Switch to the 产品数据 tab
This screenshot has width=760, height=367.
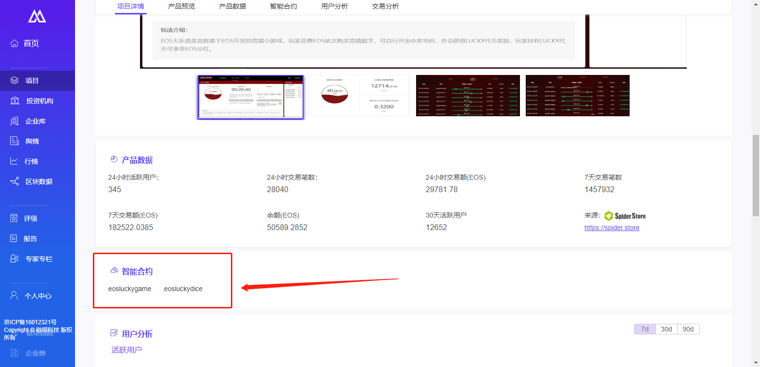(233, 6)
